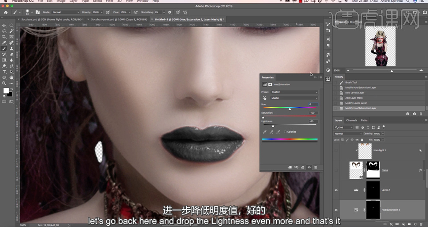Toggle adjustment layer visibility in Properties
This screenshot has height=227, width=428.
(x=309, y=167)
